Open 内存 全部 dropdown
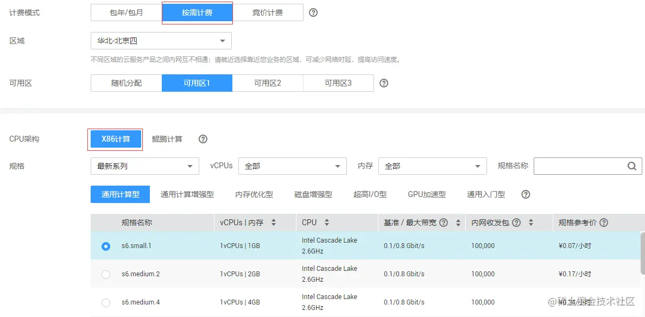Viewport: 645px width, 317px height. coord(433,166)
